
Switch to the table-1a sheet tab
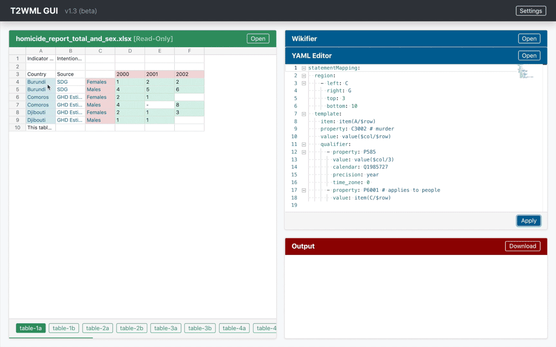[x=32, y=328]
